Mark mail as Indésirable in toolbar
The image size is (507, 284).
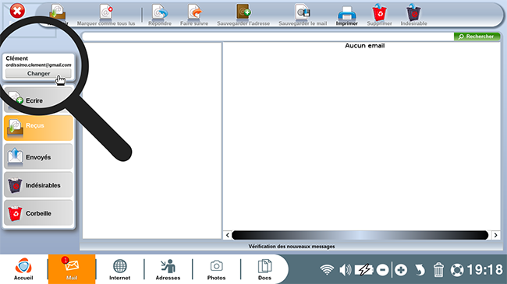[413, 12]
